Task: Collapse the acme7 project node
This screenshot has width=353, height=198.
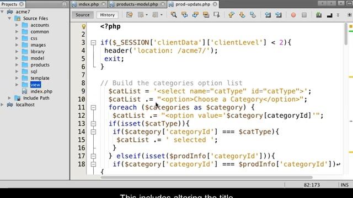Action: 2,12
